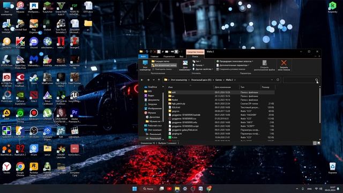Select the edit folder in file list
This screenshot has width=343, height=193.
coord(221,92)
